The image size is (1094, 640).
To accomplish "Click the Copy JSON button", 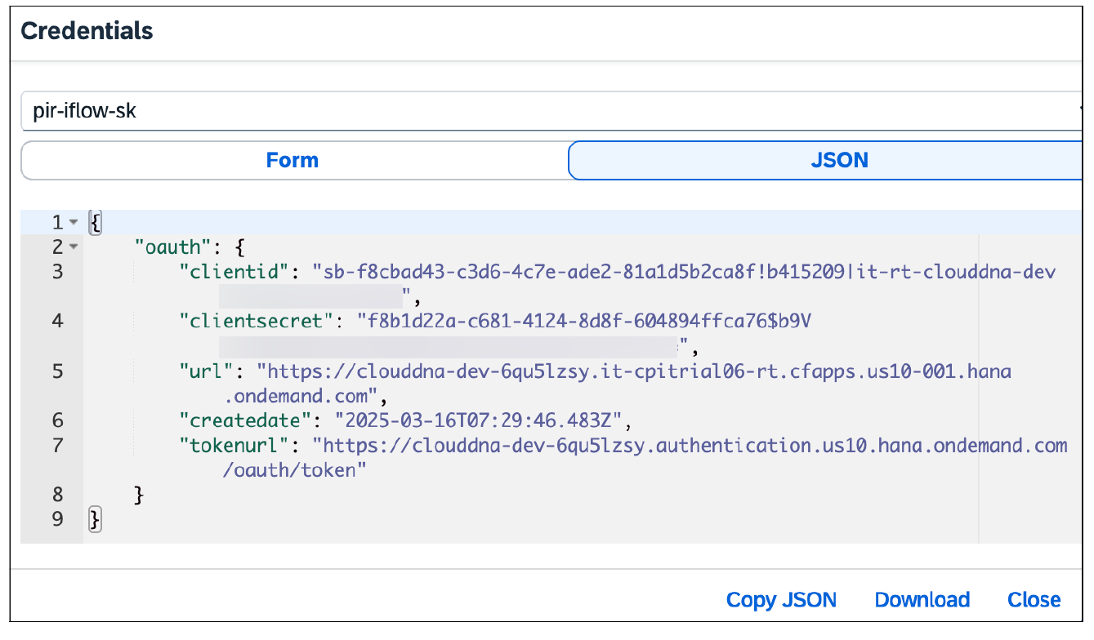I will click(x=781, y=600).
